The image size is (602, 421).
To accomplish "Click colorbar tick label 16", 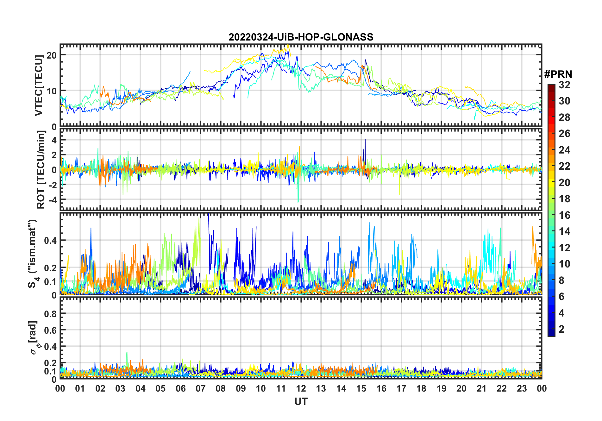I will (564, 215).
